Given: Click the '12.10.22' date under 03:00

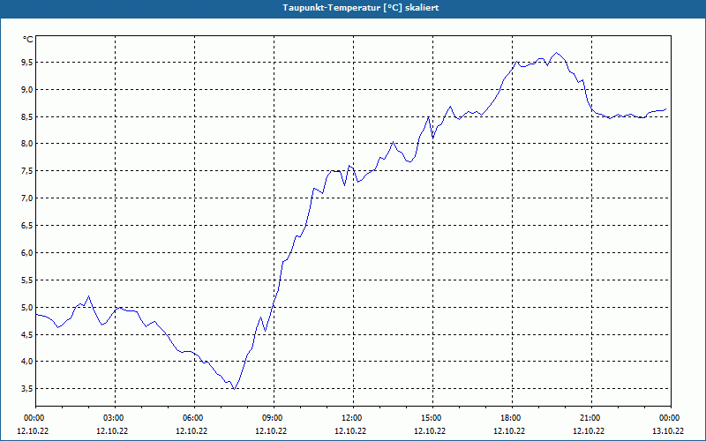Looking at the screenshot, I should tap(112, 430).
